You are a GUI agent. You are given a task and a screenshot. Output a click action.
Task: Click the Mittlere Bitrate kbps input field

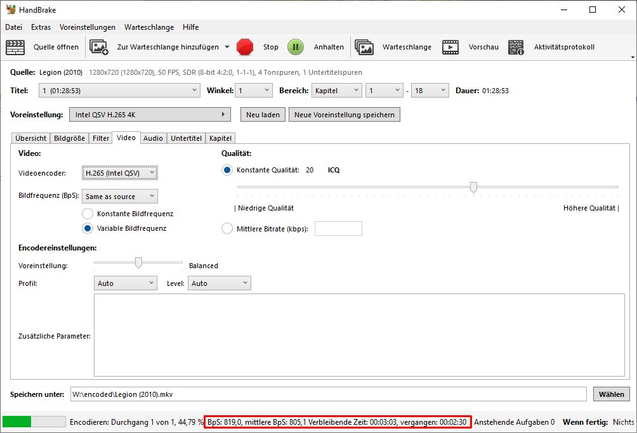tap(338, 228)
